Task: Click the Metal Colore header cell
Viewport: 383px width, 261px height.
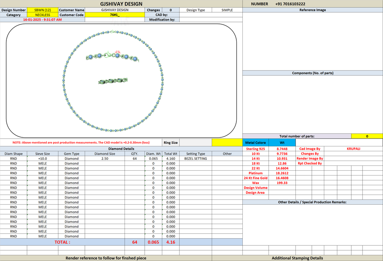Action: point(255,143)
